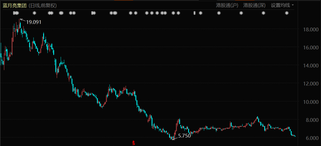
Task: Click the 6.000 price axis label
Action: 309,138
